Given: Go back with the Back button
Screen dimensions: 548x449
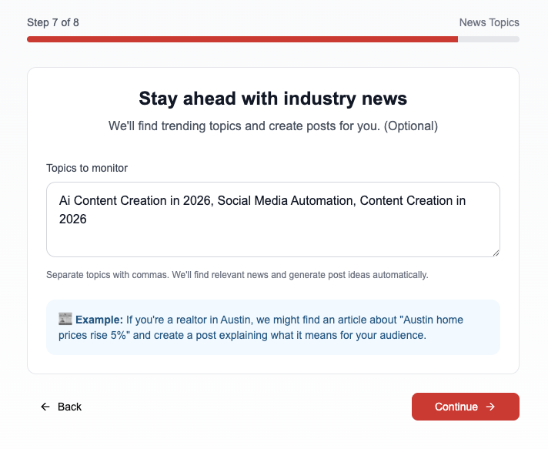Looking at the screenshot, I should [61, 407].
